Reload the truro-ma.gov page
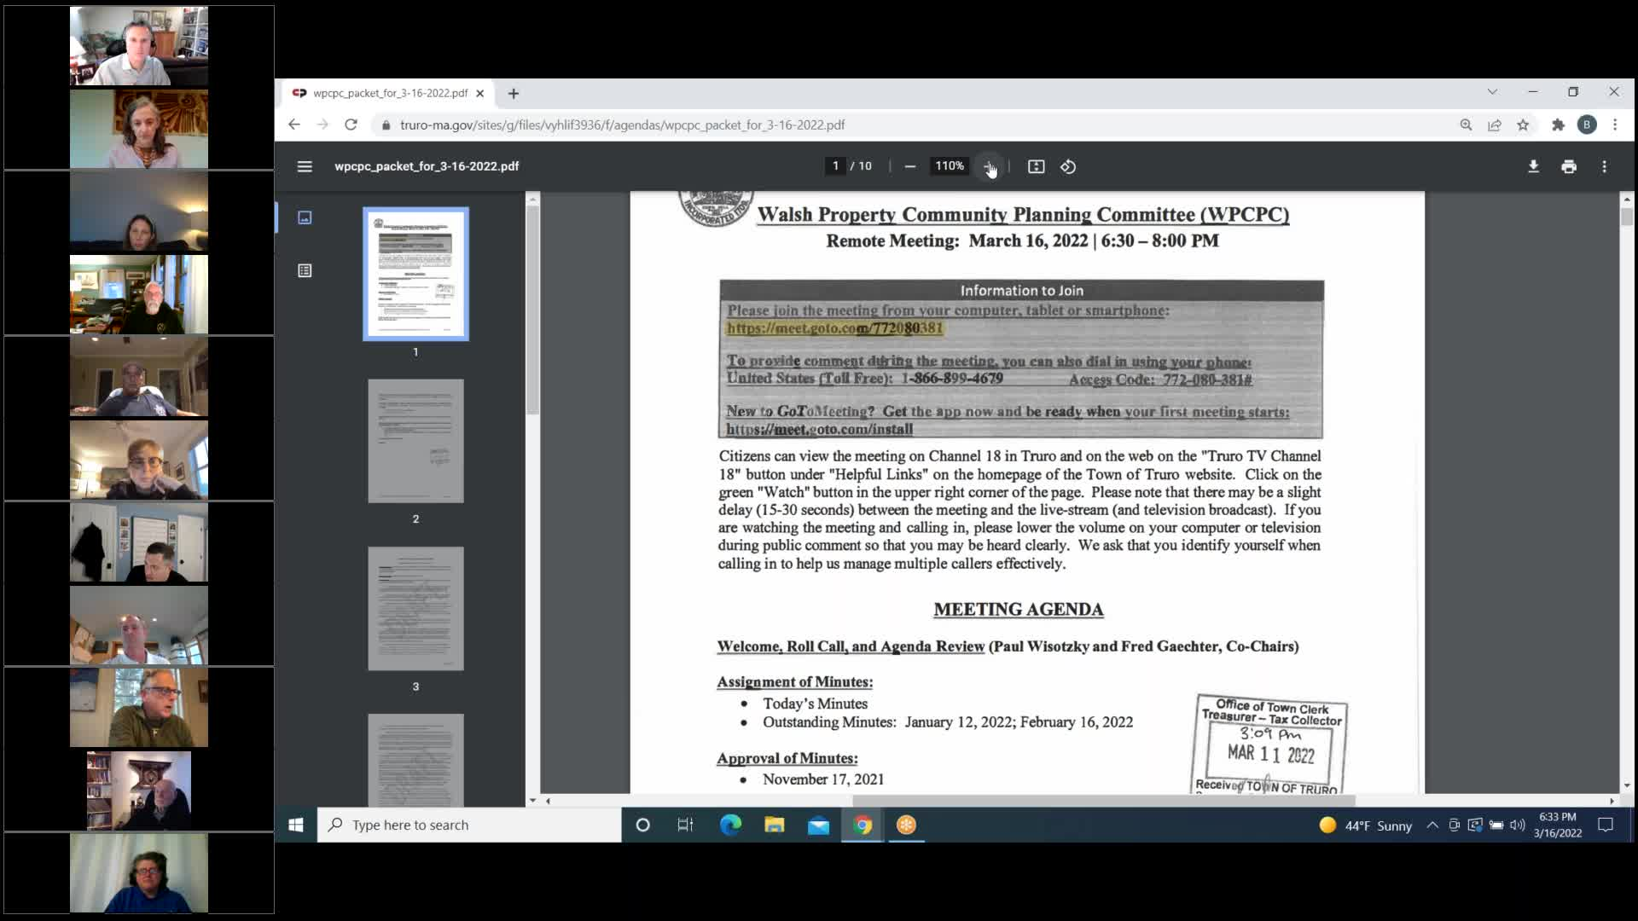 pyautogui.click(x=351, y=125)
